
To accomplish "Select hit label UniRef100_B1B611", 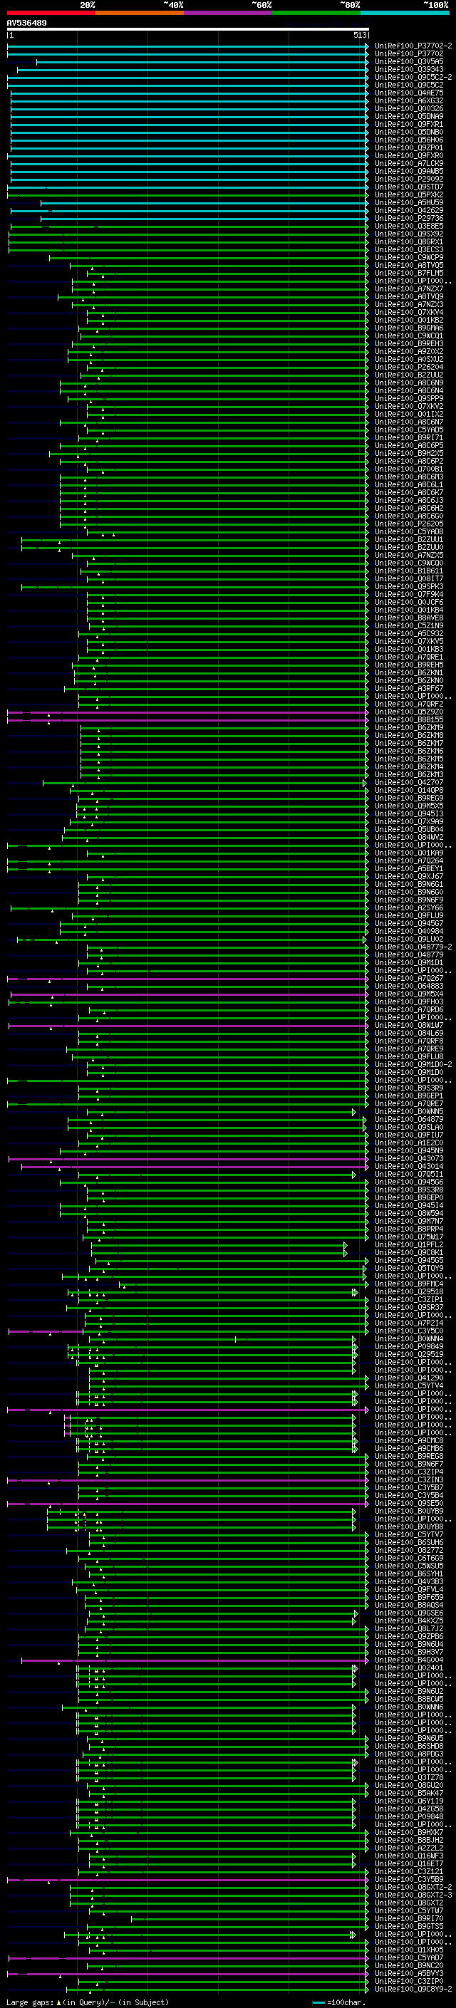I will (409, 571).
